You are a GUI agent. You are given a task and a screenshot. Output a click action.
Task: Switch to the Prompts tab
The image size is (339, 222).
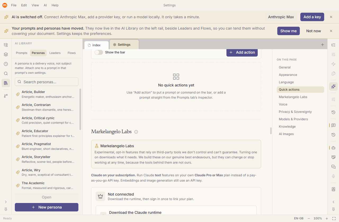click(22, 53)
